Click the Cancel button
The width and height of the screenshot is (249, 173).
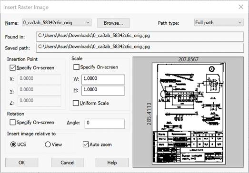[x=68, y=163]
